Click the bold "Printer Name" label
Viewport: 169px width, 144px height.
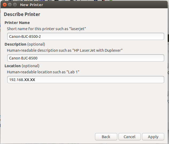(17, 23)
